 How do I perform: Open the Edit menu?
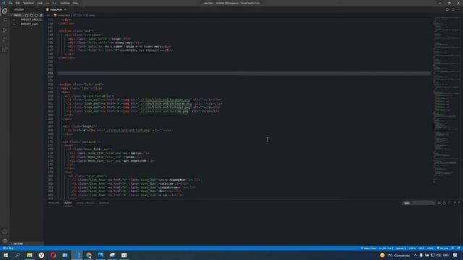(x=17, y=3)
